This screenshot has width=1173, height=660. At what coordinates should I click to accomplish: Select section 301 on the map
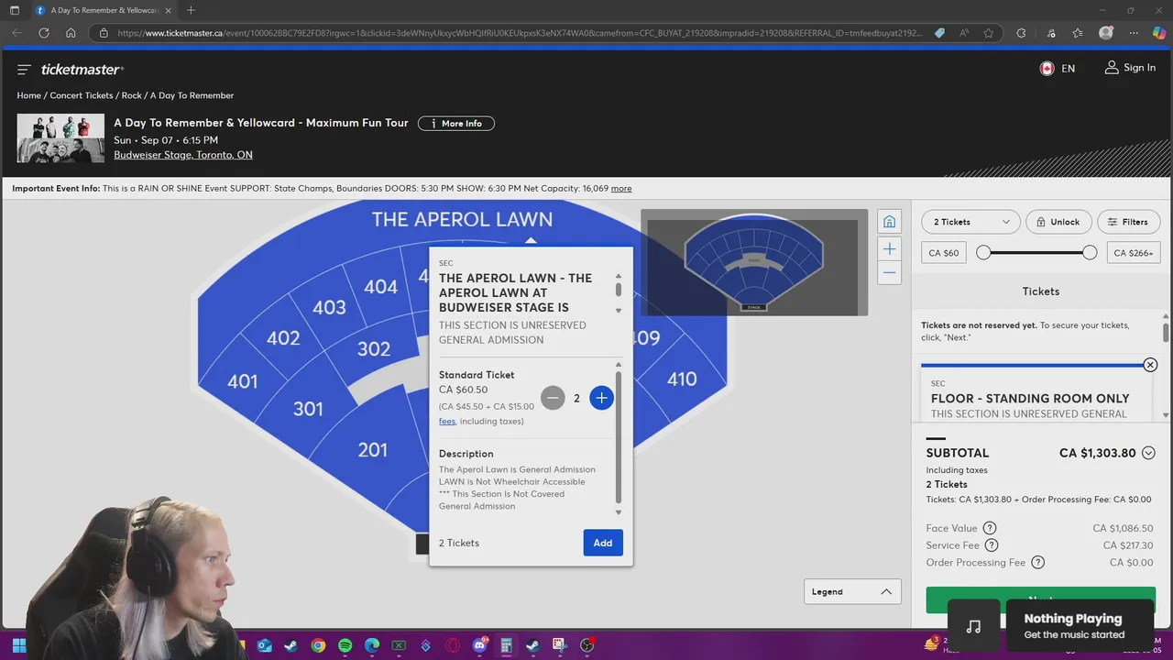(x=308, y=409)
